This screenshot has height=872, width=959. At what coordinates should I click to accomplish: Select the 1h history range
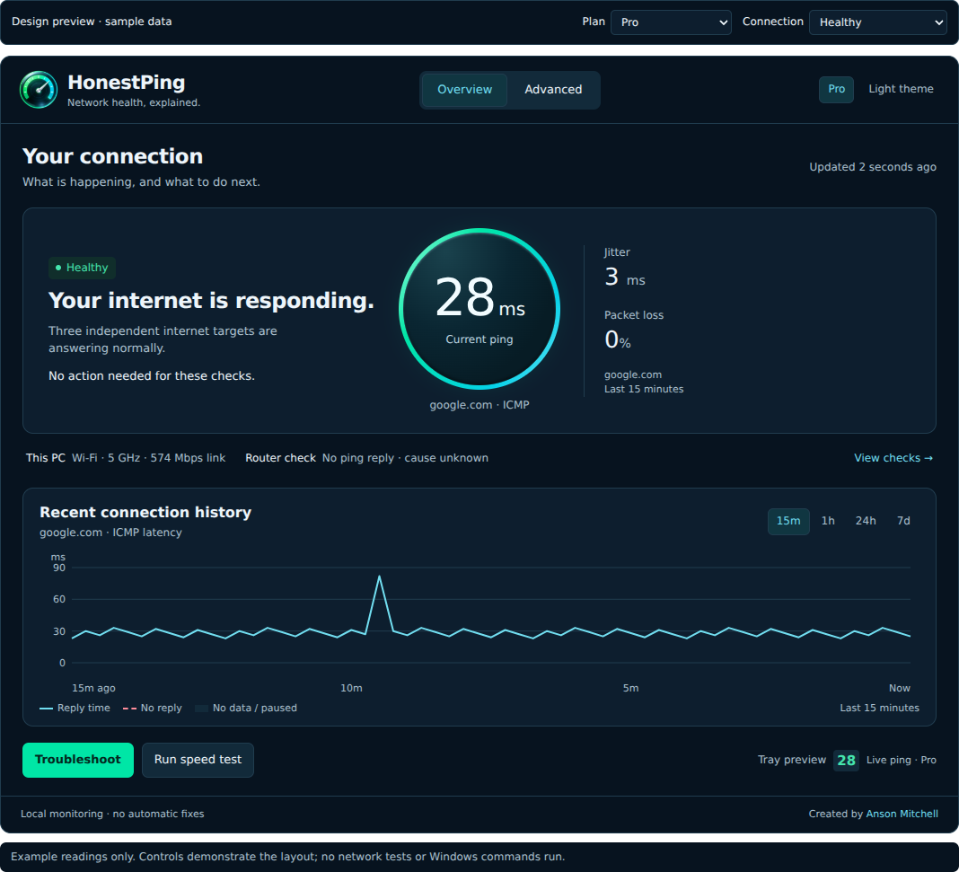828,521
